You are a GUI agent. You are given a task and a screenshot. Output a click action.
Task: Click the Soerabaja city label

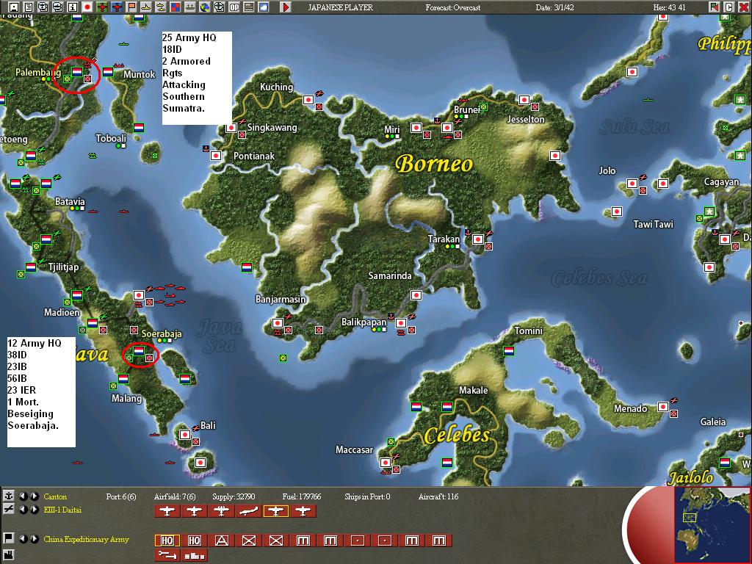coord(162,334)
